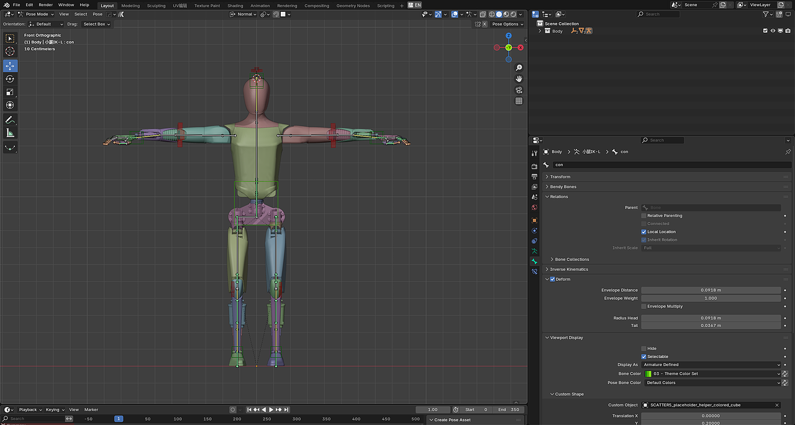Viewport: 795px width, 425px height.
Task: Activate the Scale tool
Action: (10, 92)
